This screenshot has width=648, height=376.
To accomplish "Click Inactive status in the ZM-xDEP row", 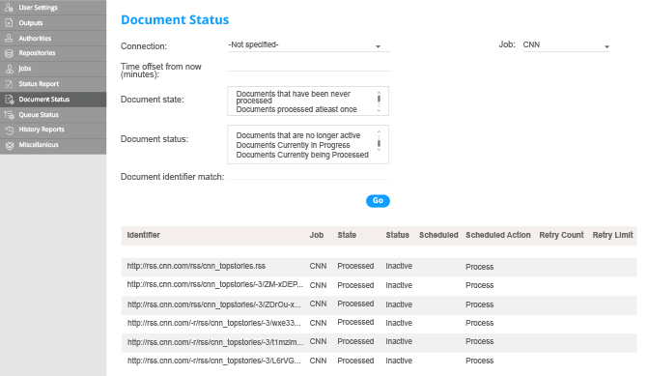I will (399, 285).
